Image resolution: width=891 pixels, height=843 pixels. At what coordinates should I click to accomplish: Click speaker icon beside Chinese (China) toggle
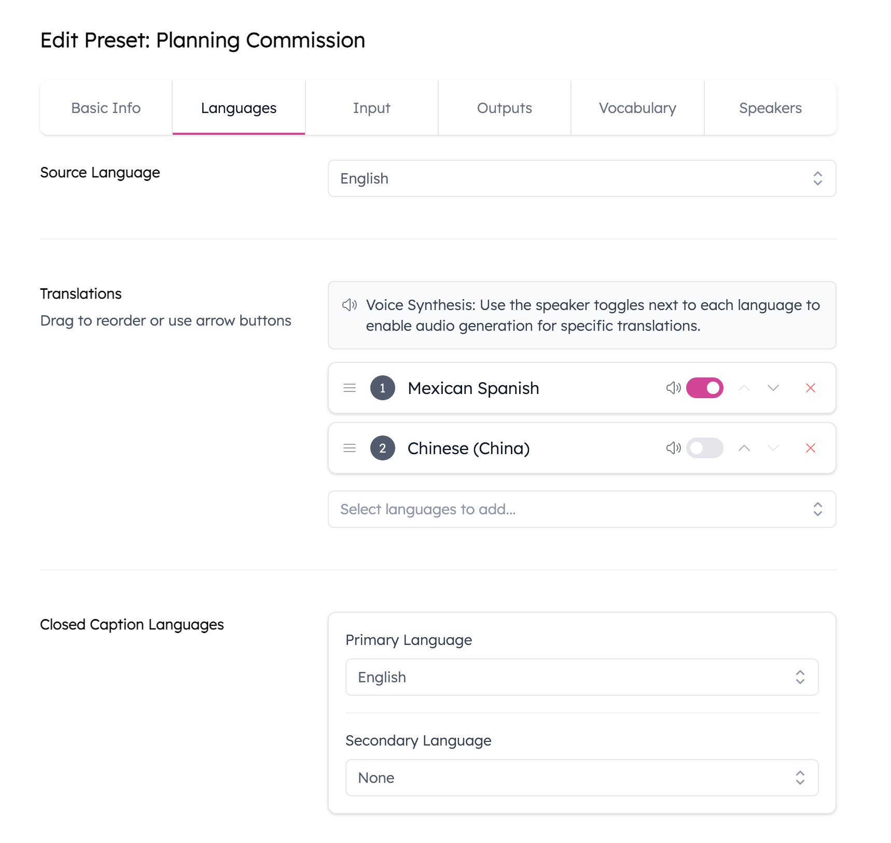point(673,448)
